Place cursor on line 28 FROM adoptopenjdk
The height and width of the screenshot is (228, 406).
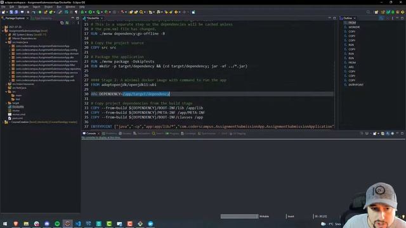124,85
